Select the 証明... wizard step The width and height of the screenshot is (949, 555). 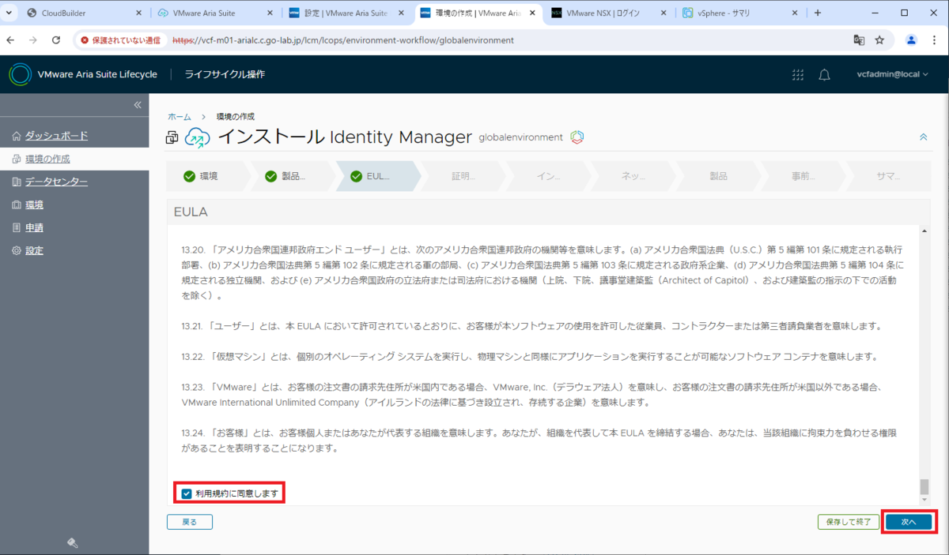click(463, 176)
